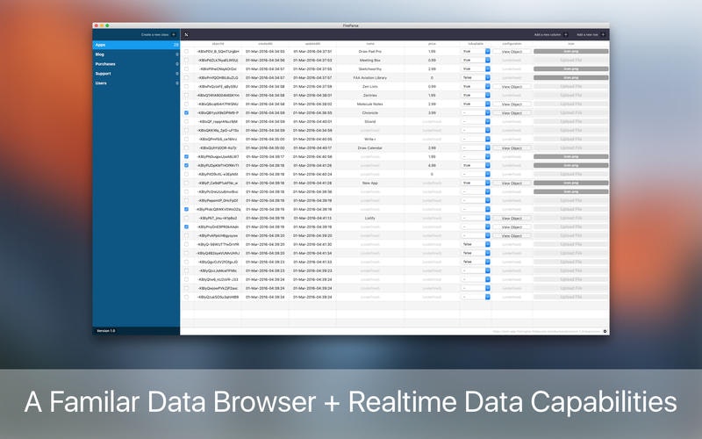Click Add a new column plus button

tap(566, 34)
